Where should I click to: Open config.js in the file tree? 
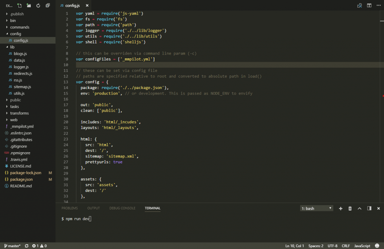pyautogui.click(x=28, y=40)
